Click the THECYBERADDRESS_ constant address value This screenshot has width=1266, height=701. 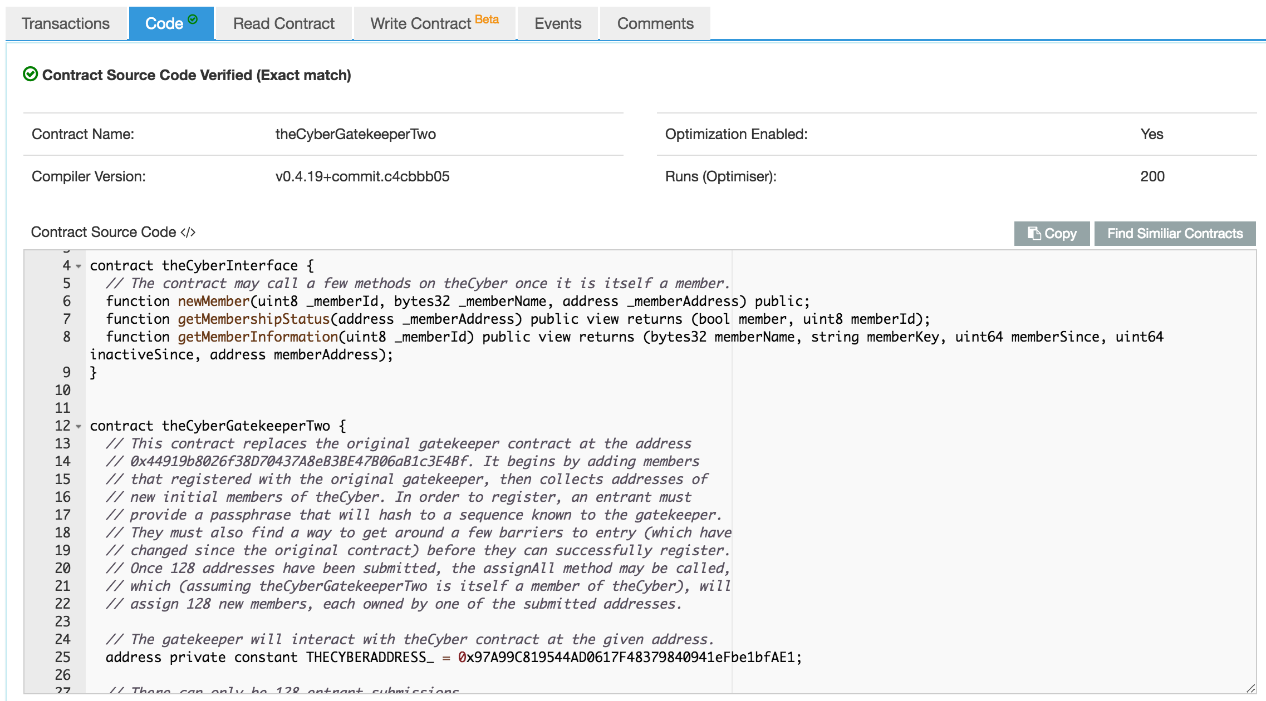[626, 657]
